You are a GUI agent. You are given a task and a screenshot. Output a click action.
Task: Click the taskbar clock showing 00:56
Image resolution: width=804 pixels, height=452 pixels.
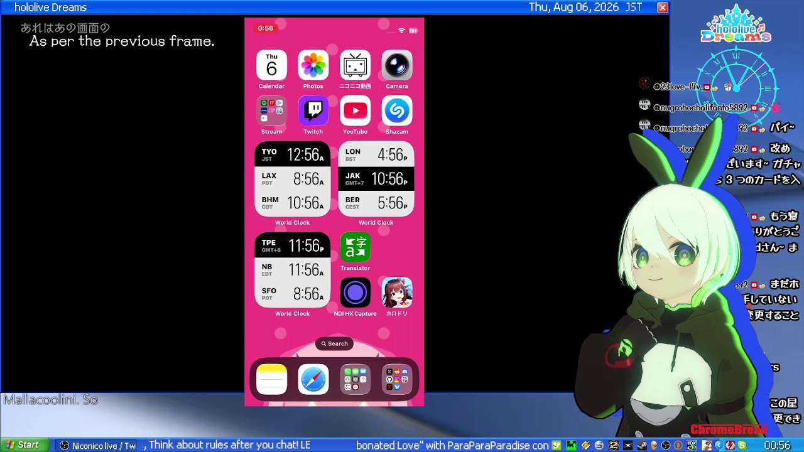click(777, 445)
